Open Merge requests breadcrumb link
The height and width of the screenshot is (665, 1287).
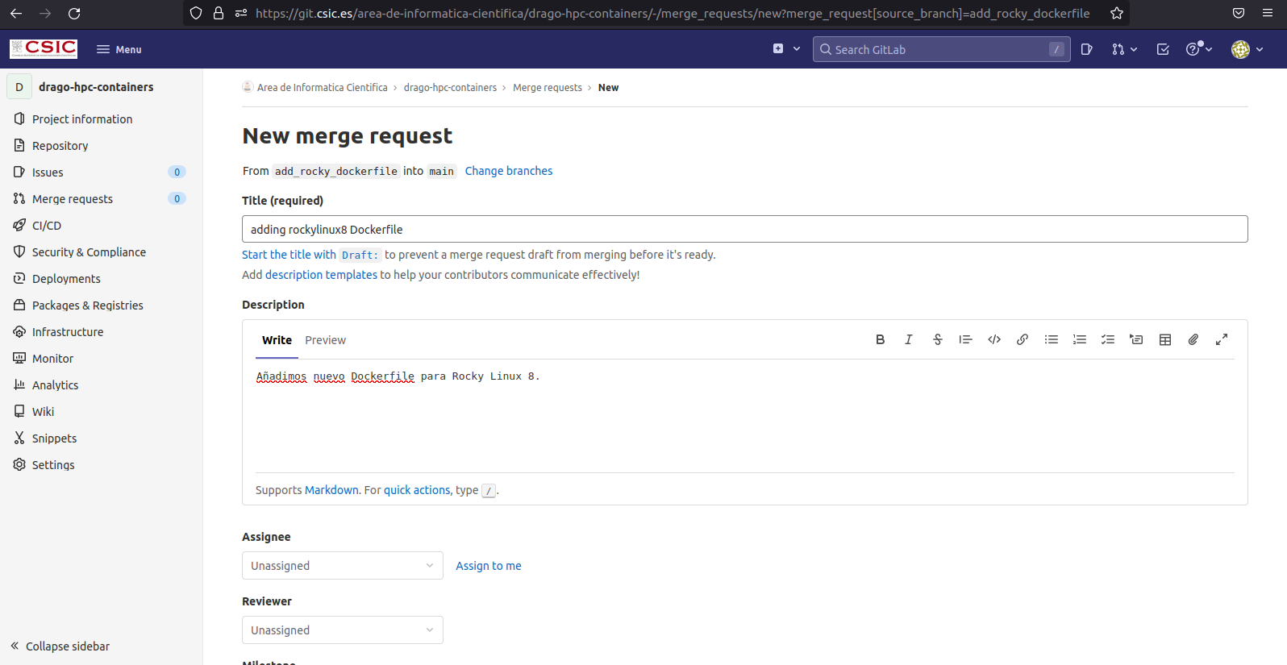click(x=548, y=88)
